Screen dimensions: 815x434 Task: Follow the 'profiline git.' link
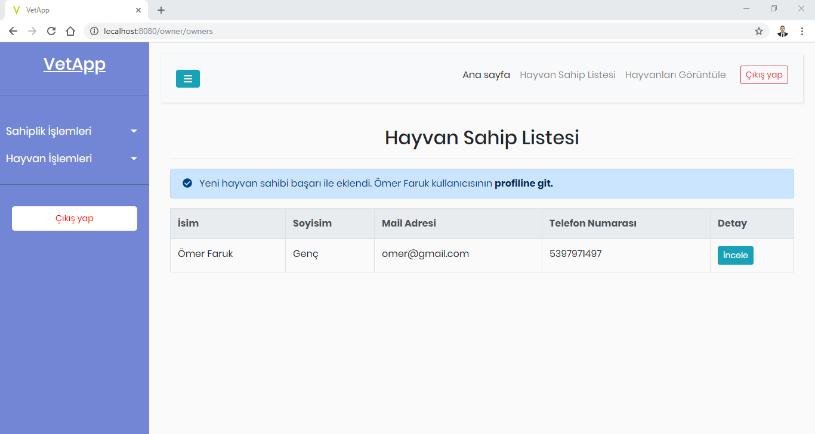[523, 184]
